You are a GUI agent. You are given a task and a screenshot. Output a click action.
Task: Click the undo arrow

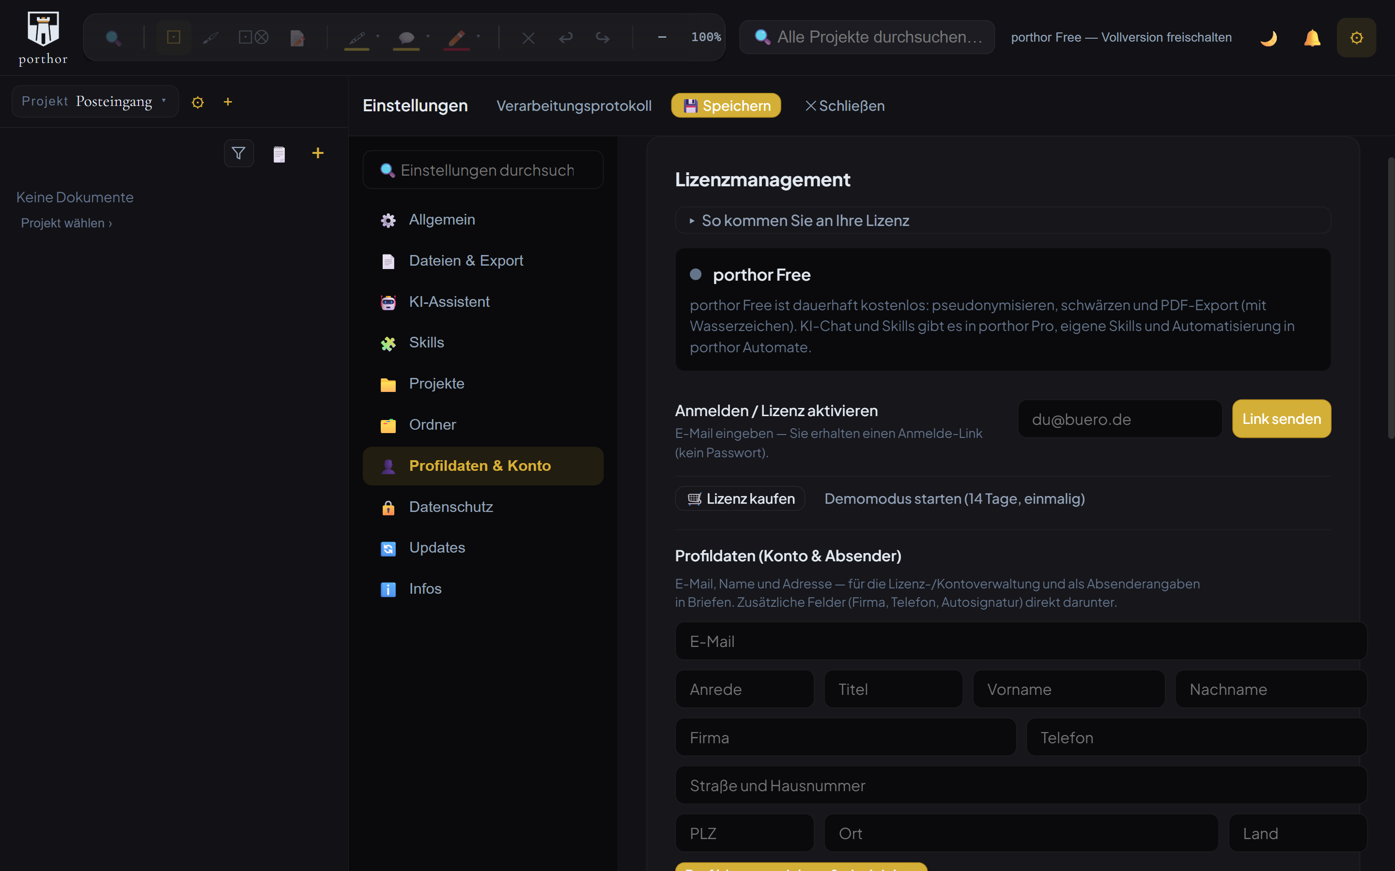[565, 38]
